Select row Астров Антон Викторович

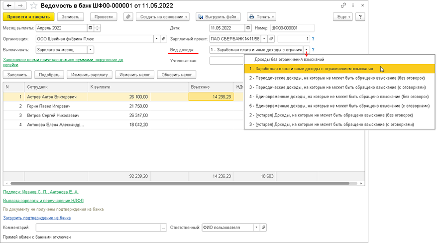pos(123,97)
